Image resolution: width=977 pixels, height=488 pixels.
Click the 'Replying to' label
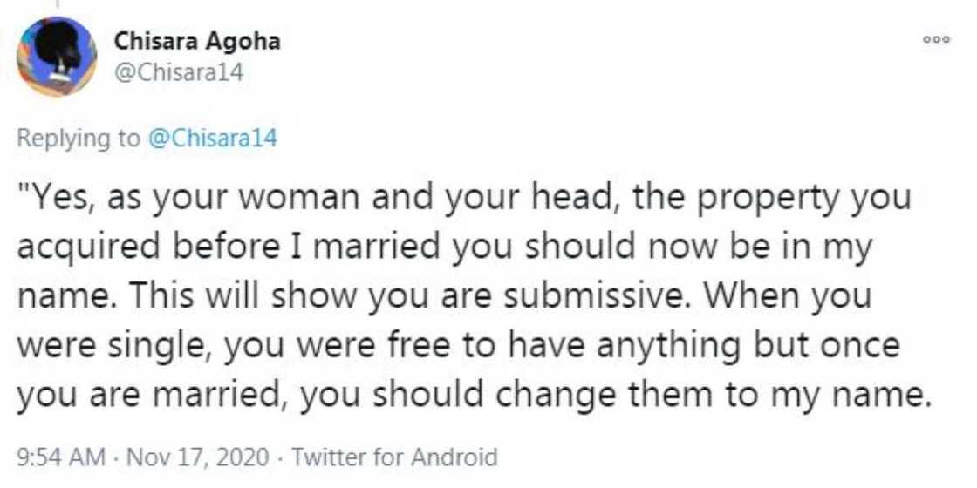tap(77, 138)
